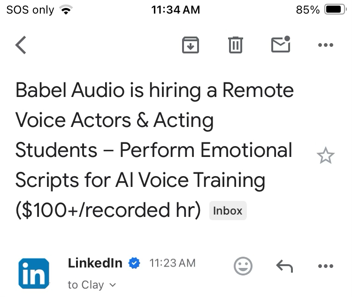Expand the "to Clay" recipient details
This screenshot has height=297, width=352.
(86, 285)
